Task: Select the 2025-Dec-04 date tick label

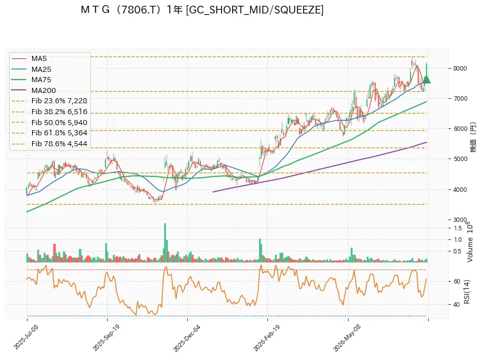Action: [187, 337]
